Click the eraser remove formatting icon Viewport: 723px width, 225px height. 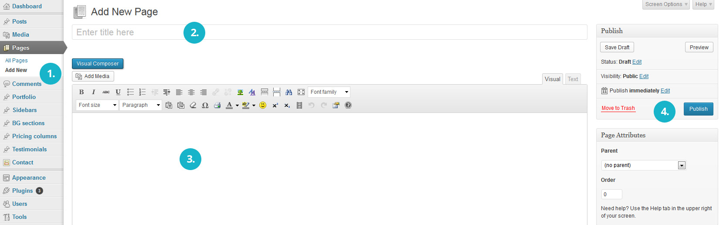(x=193, y=105)
